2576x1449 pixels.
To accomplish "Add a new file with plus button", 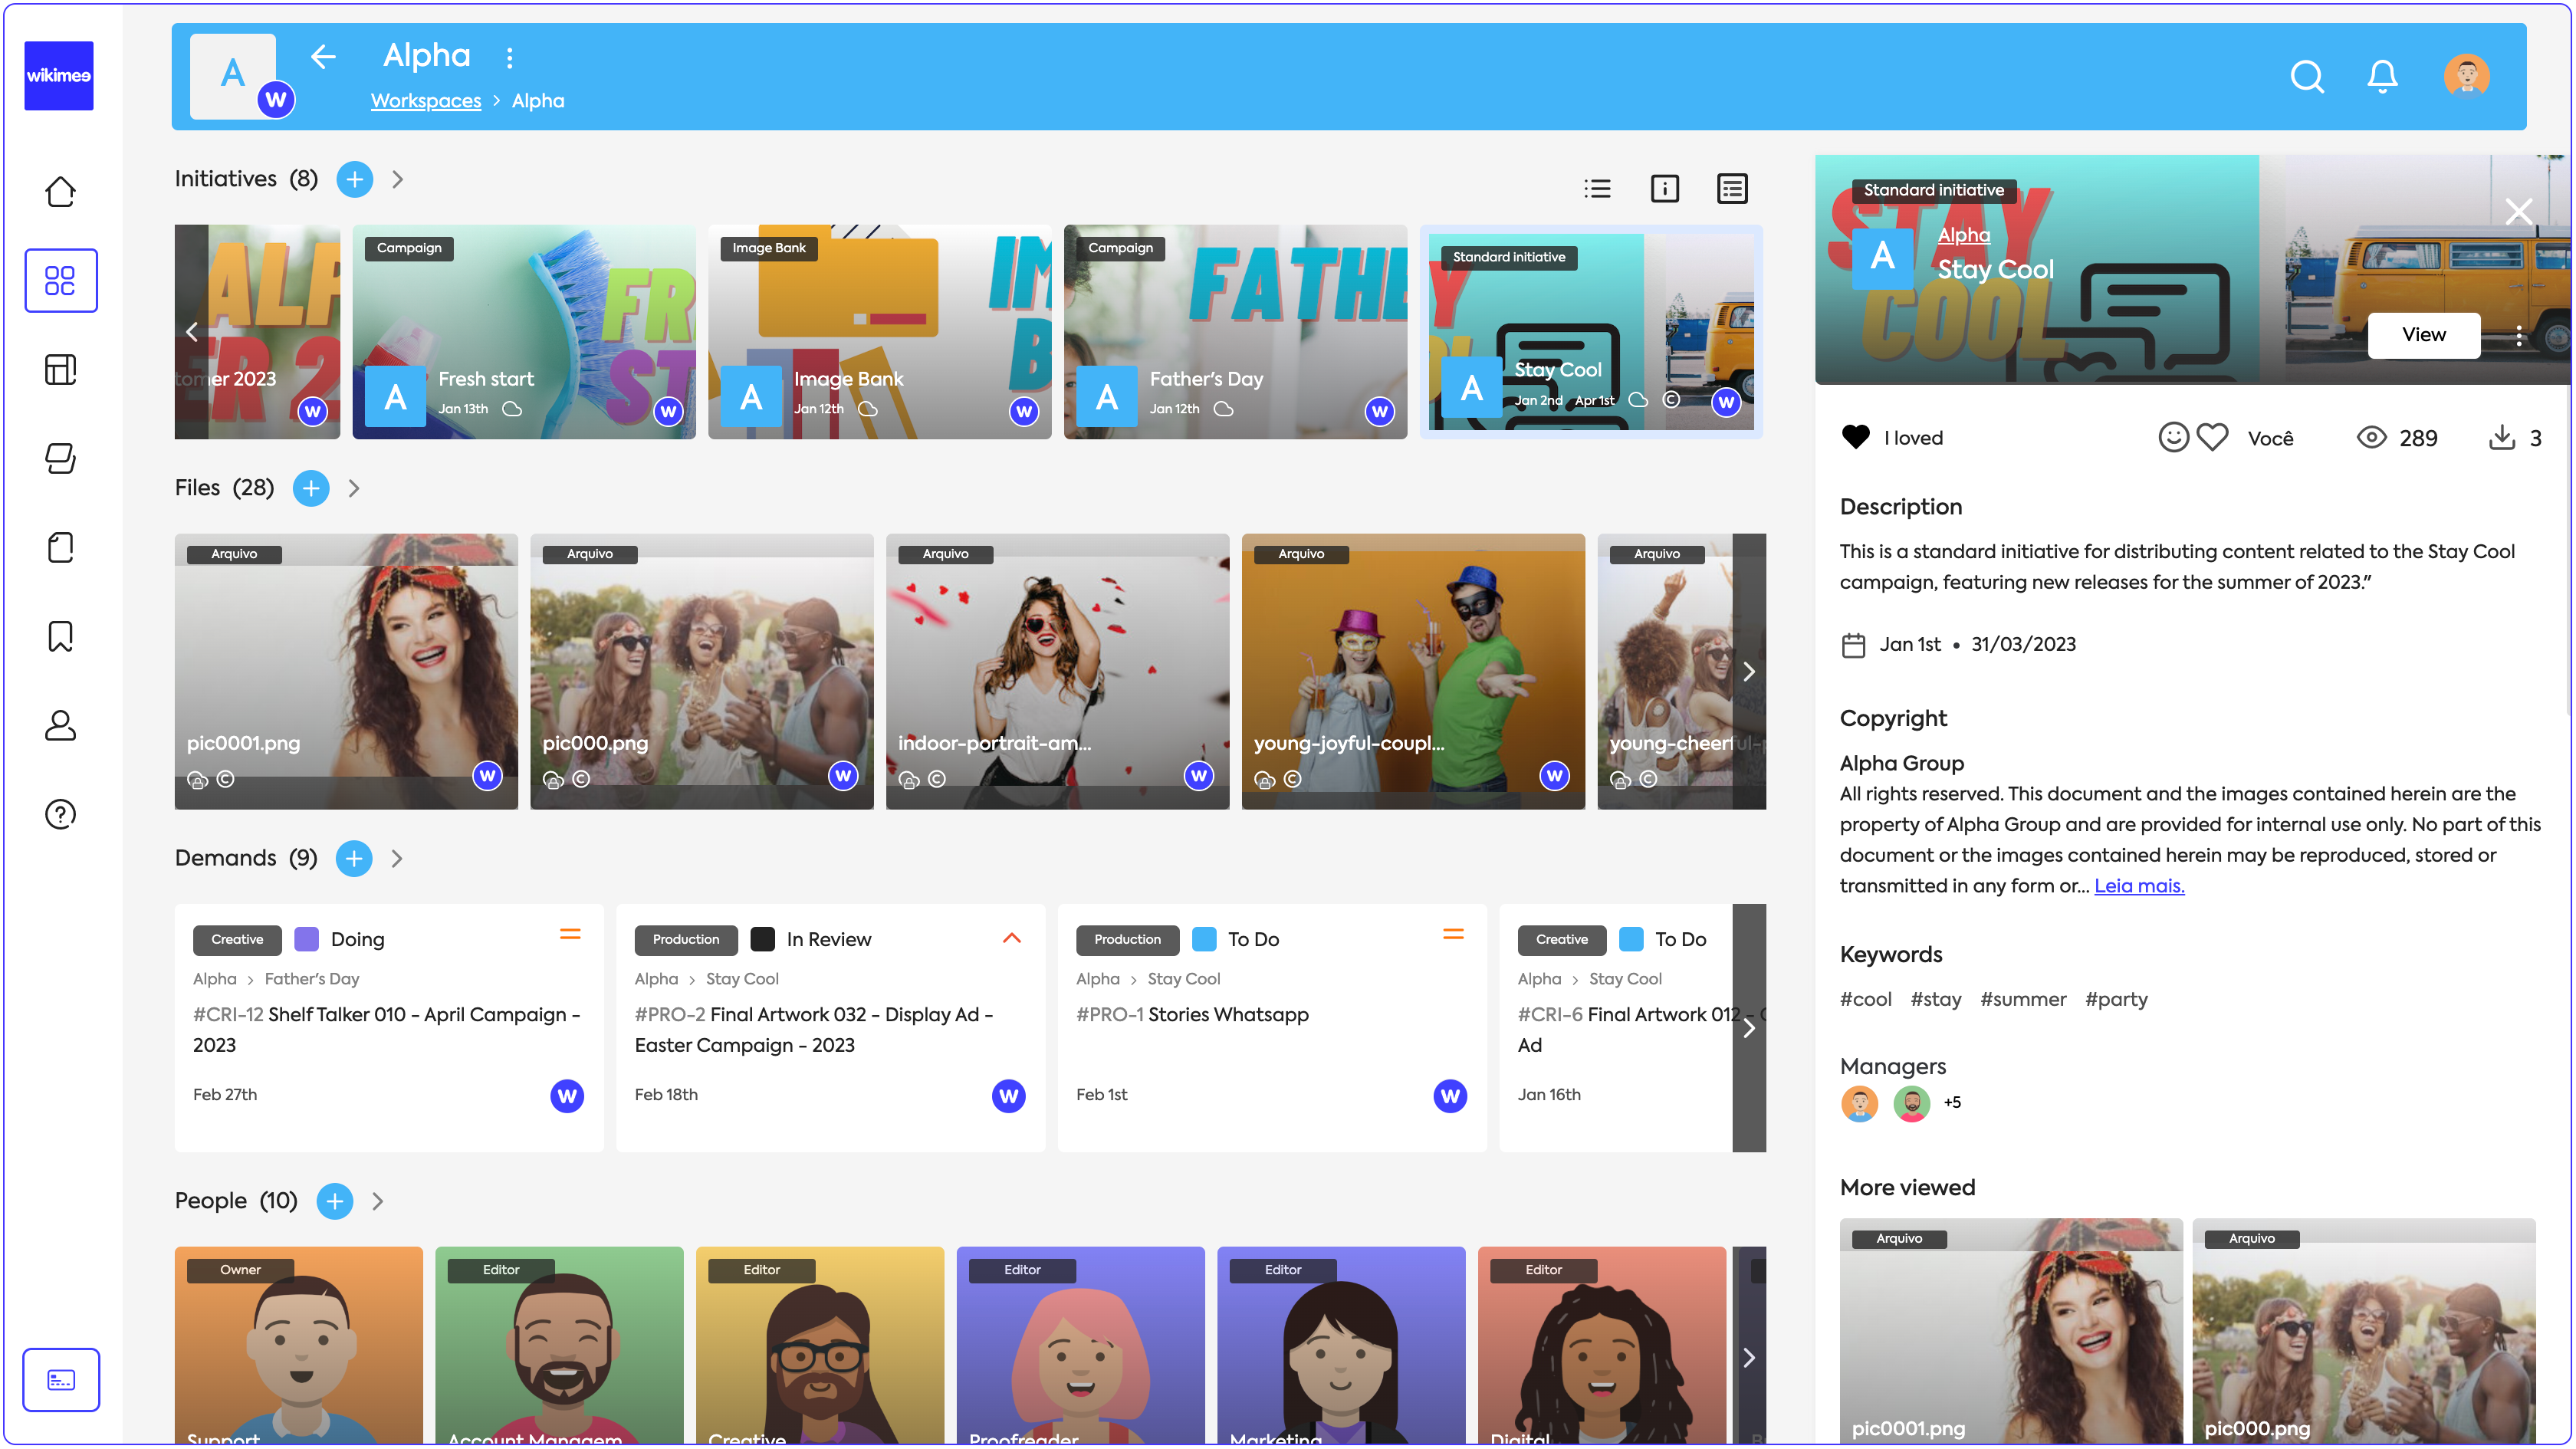I will click(311, 488).
